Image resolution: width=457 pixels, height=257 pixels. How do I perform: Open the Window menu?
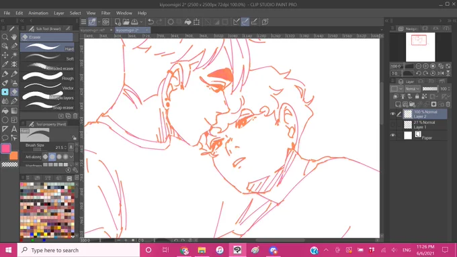pyautogui.click(x=124, y=13)
